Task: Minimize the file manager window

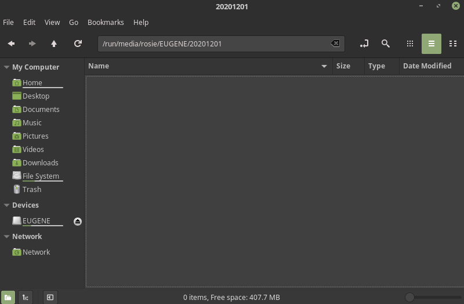Action: (421, 6)
